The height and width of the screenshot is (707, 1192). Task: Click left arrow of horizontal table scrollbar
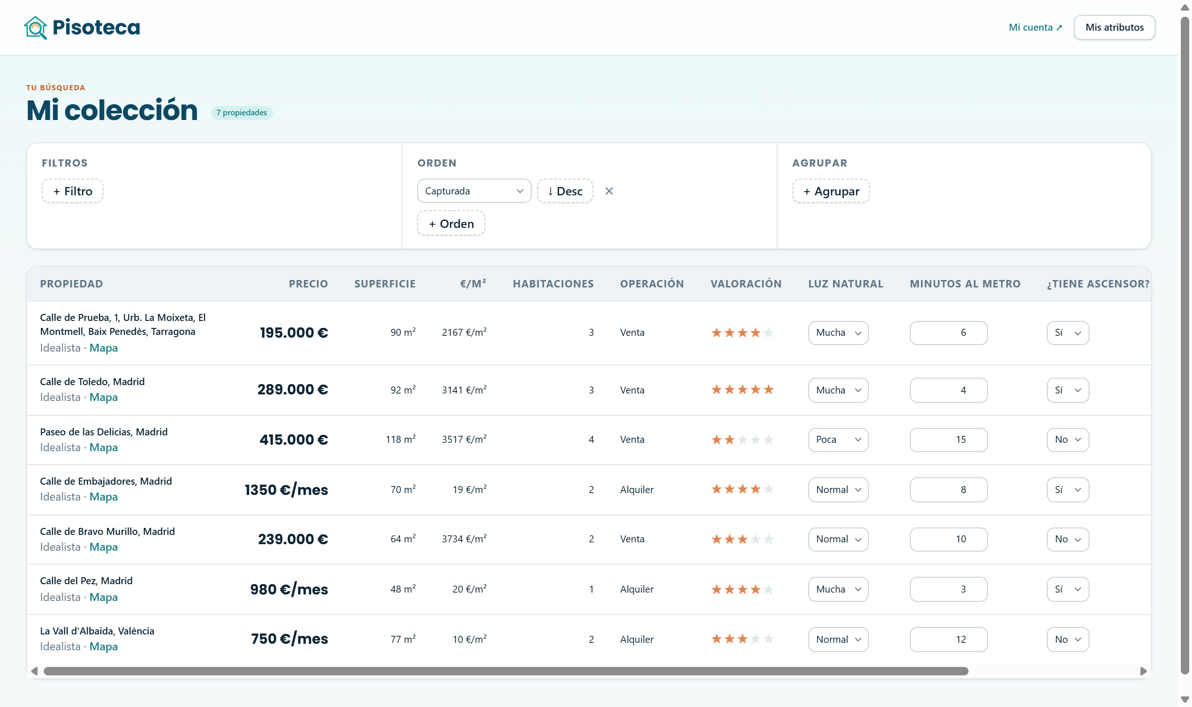pos(34,671)
